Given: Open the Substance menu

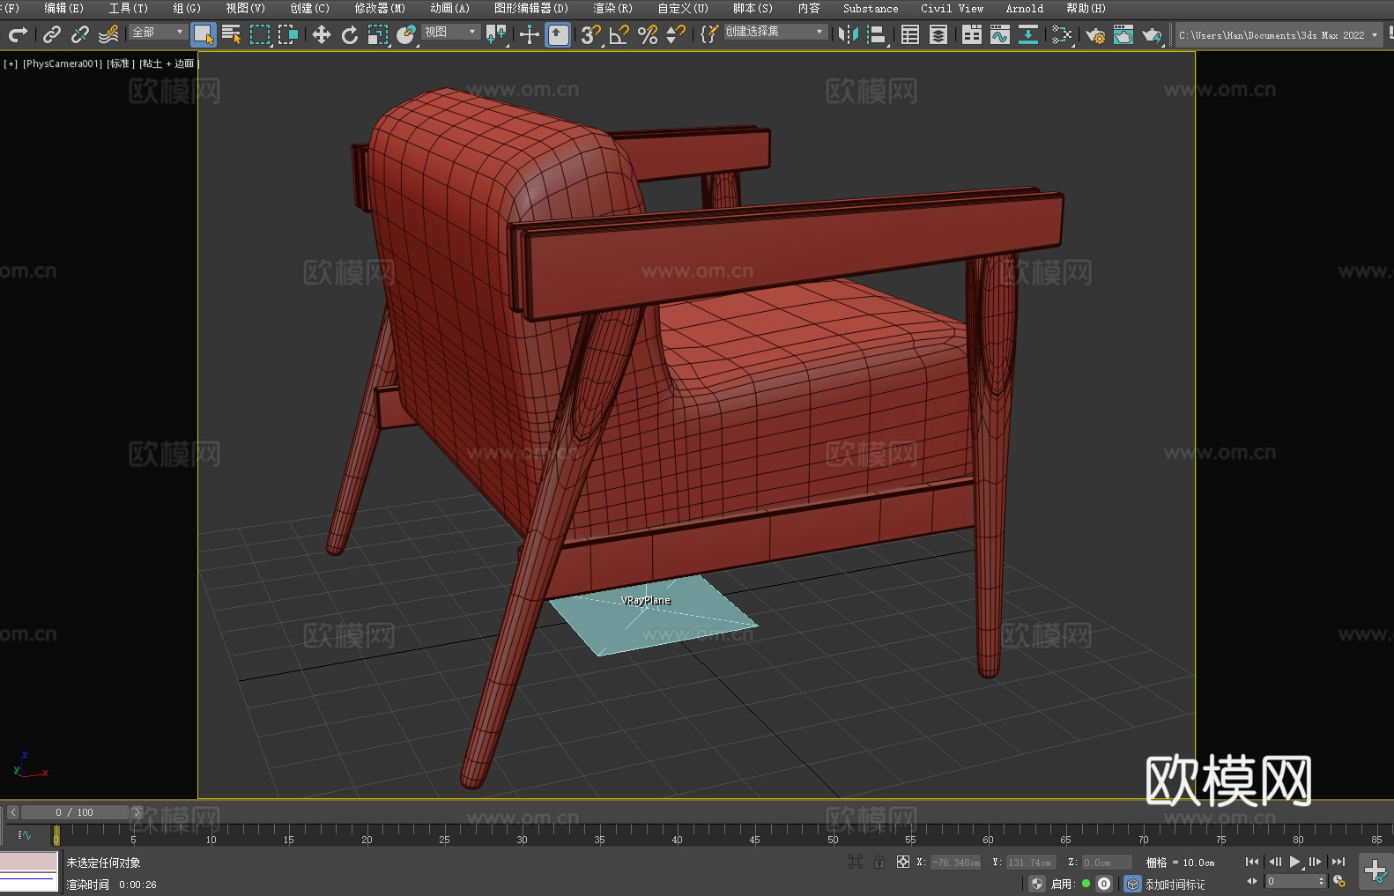Looking at the screenshot, I should [871, 8].
